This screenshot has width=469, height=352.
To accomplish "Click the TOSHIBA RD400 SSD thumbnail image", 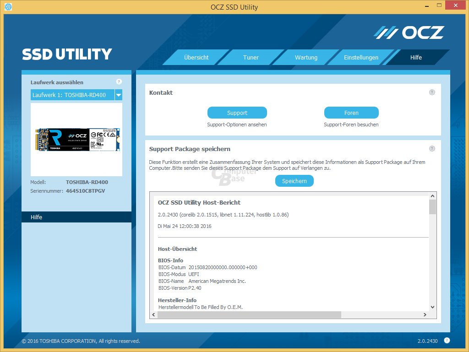I will (x=77, y=140).
